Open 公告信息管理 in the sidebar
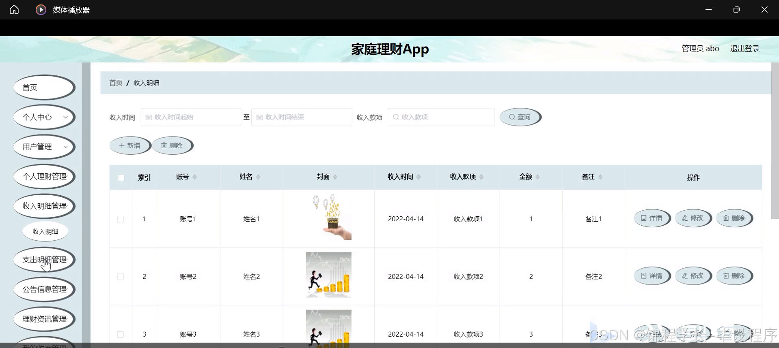Viewport: 779px width, 348px height. coord(44,289)
